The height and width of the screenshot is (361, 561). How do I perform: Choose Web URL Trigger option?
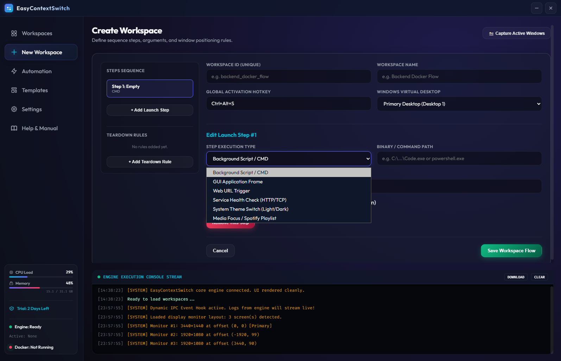(289, 191)
